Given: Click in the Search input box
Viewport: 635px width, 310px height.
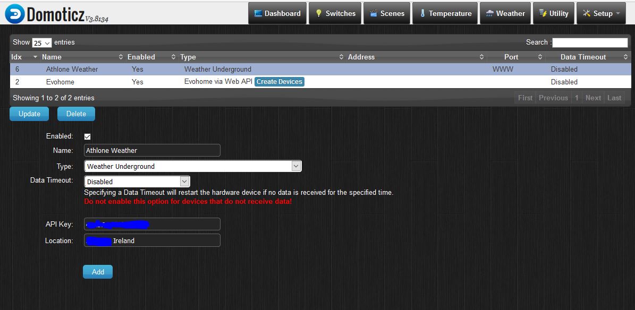Looking at the screenshot, I should tap(590, 42).
